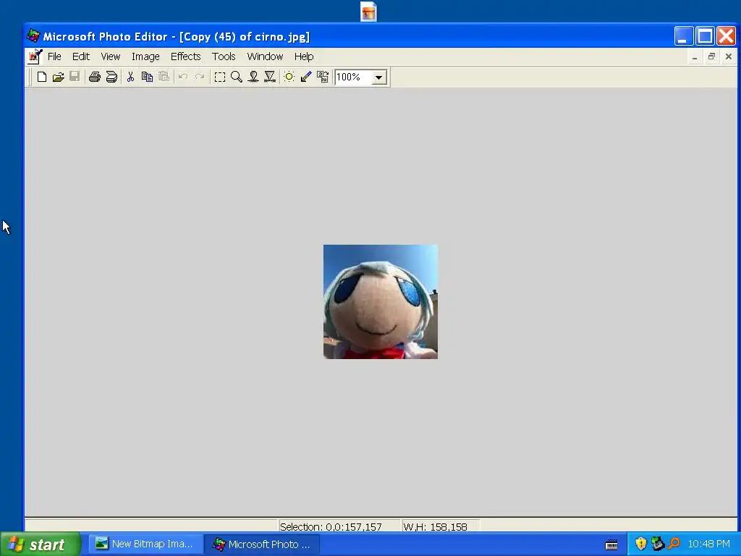This screenshot has width=741, height=556.
Task: Click the Rotate image toolbar icon
Action: tap(322, 77)
